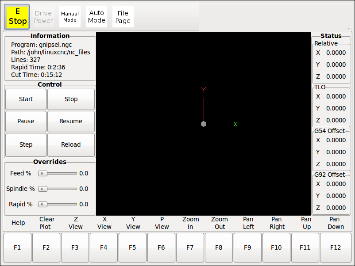This screenshot has width=355, height=266.
Task: Click F4 for X view
Action: [x=104, y=247]
